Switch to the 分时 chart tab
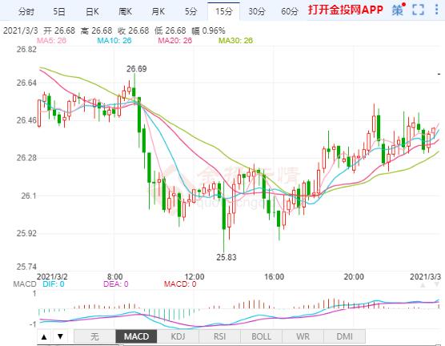This screenshot has width=445, height=346. coord(26,12)
